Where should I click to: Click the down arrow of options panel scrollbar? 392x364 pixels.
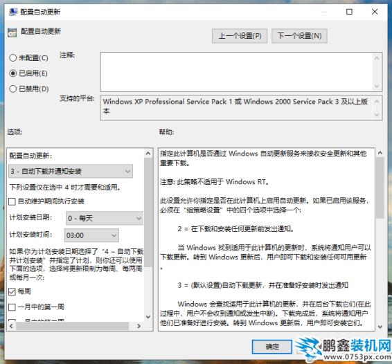pos(148,316)
